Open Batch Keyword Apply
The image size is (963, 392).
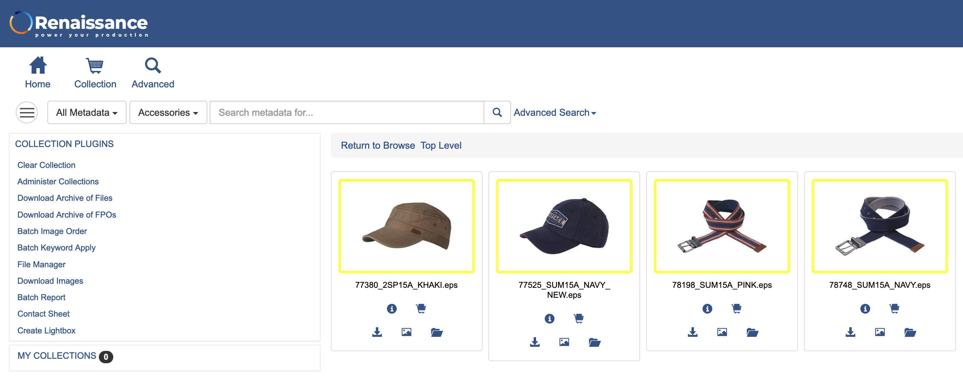click(56, 247)
